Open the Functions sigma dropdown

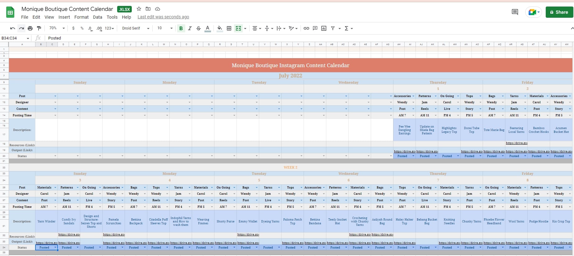349,28
